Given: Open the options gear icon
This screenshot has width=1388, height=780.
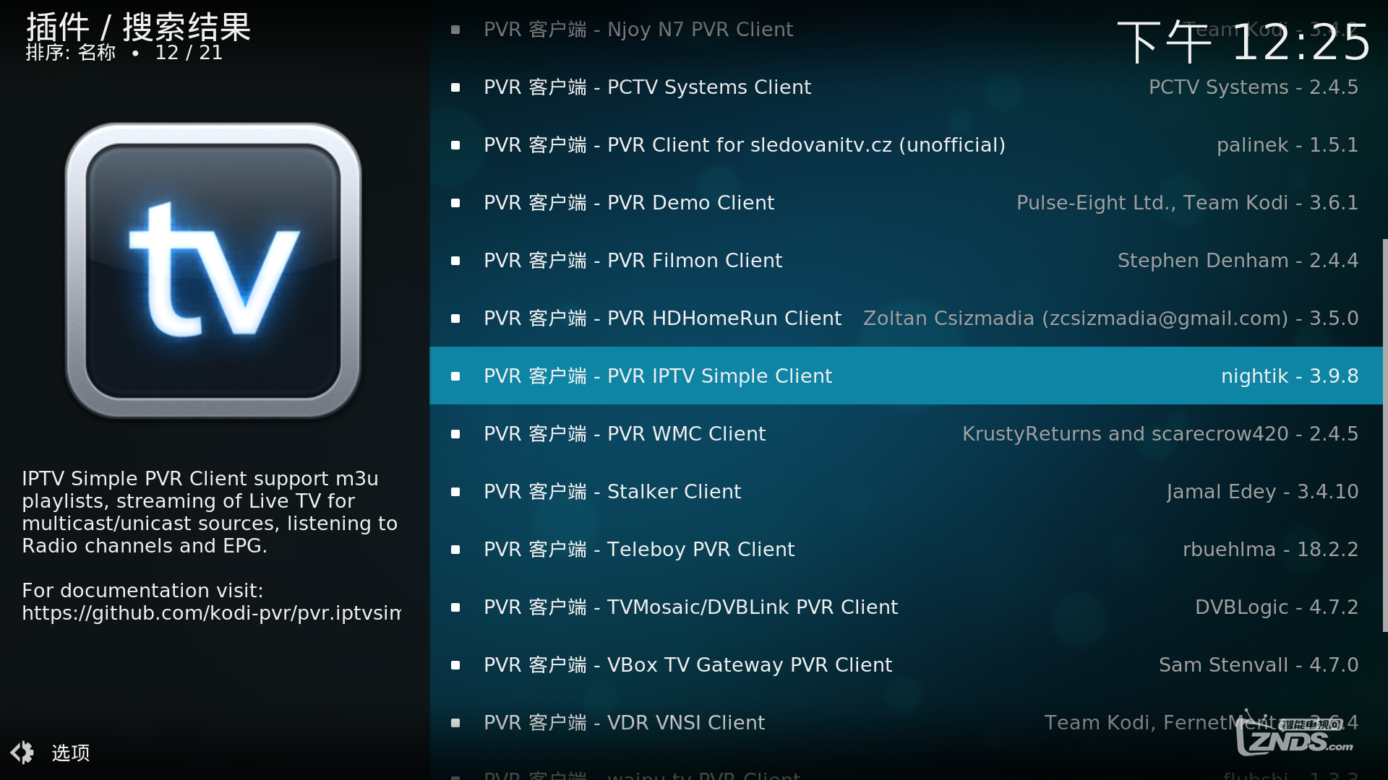Looking at the screenshot, I should (x=22, y=753).
